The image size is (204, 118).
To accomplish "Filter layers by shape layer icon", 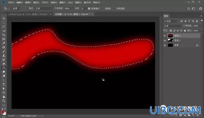I will (x=193, y=21).
